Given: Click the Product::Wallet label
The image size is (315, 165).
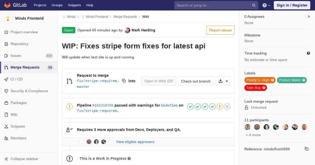Looking at the screenshot, I should pyautogui.click(x=292, y=80).
